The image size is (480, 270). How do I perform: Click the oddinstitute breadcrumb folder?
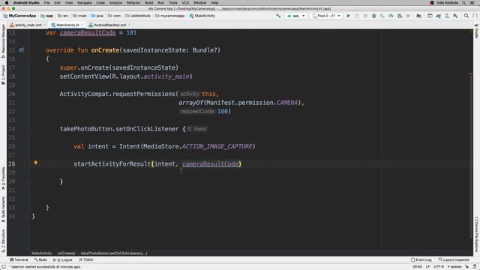pos(138,16)
